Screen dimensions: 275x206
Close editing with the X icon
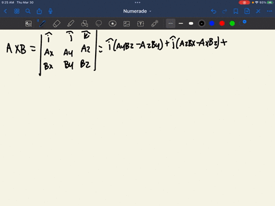click(x=258, y=11)
